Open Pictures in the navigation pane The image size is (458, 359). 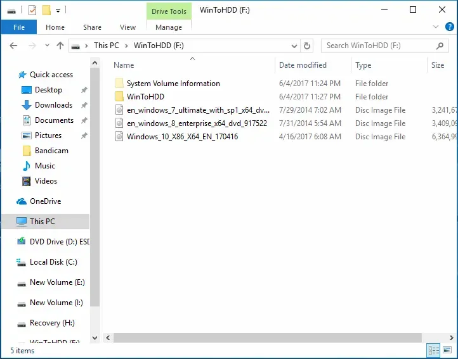point(48,135)
